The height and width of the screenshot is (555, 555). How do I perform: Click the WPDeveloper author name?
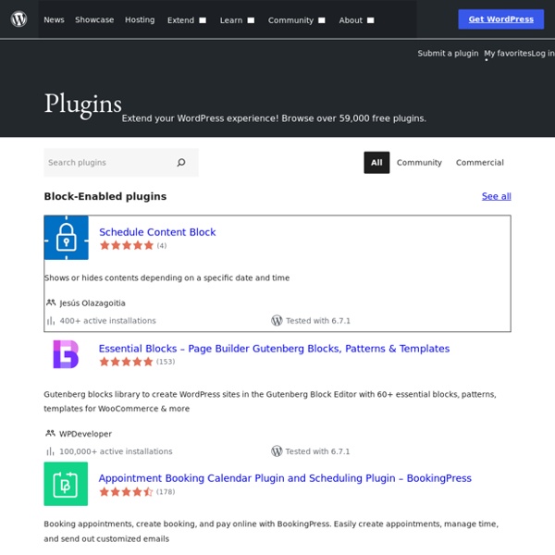85,434
